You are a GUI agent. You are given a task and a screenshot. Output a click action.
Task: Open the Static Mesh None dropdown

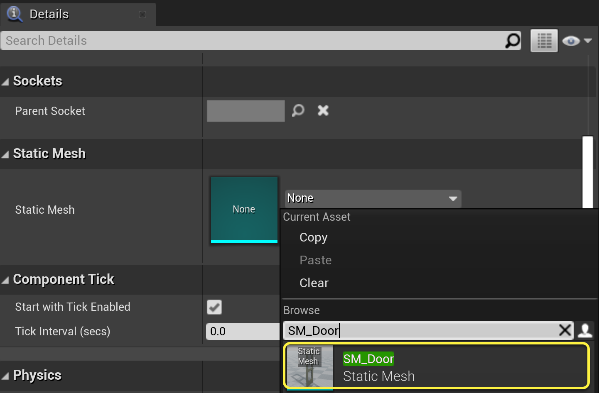373,198
